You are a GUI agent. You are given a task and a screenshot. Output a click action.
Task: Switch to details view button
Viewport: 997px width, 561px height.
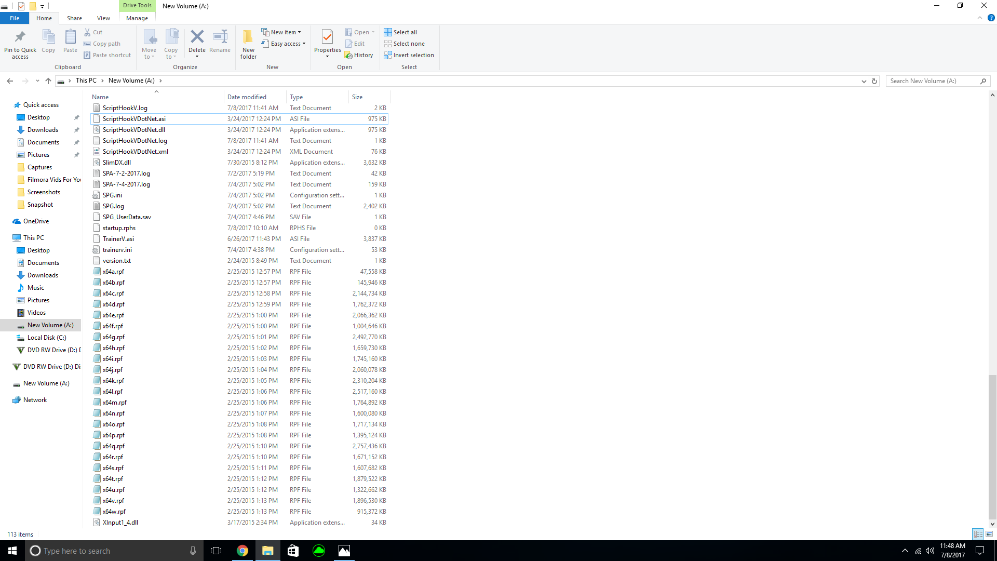(978, 534)
